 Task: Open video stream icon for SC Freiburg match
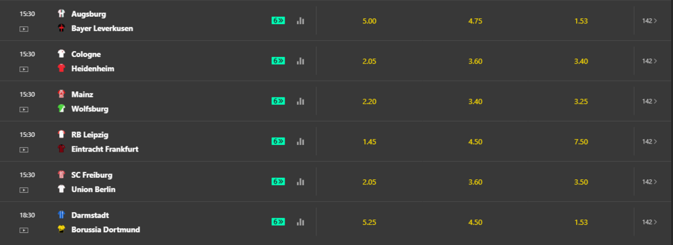(24, 190)
